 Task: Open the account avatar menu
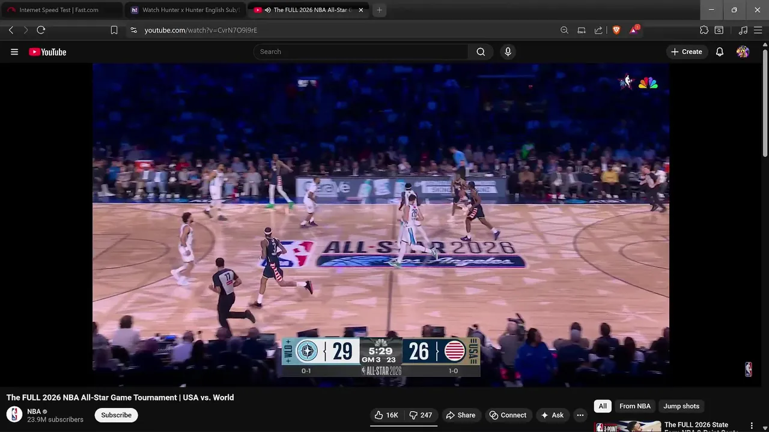click(x=743, y=52)
